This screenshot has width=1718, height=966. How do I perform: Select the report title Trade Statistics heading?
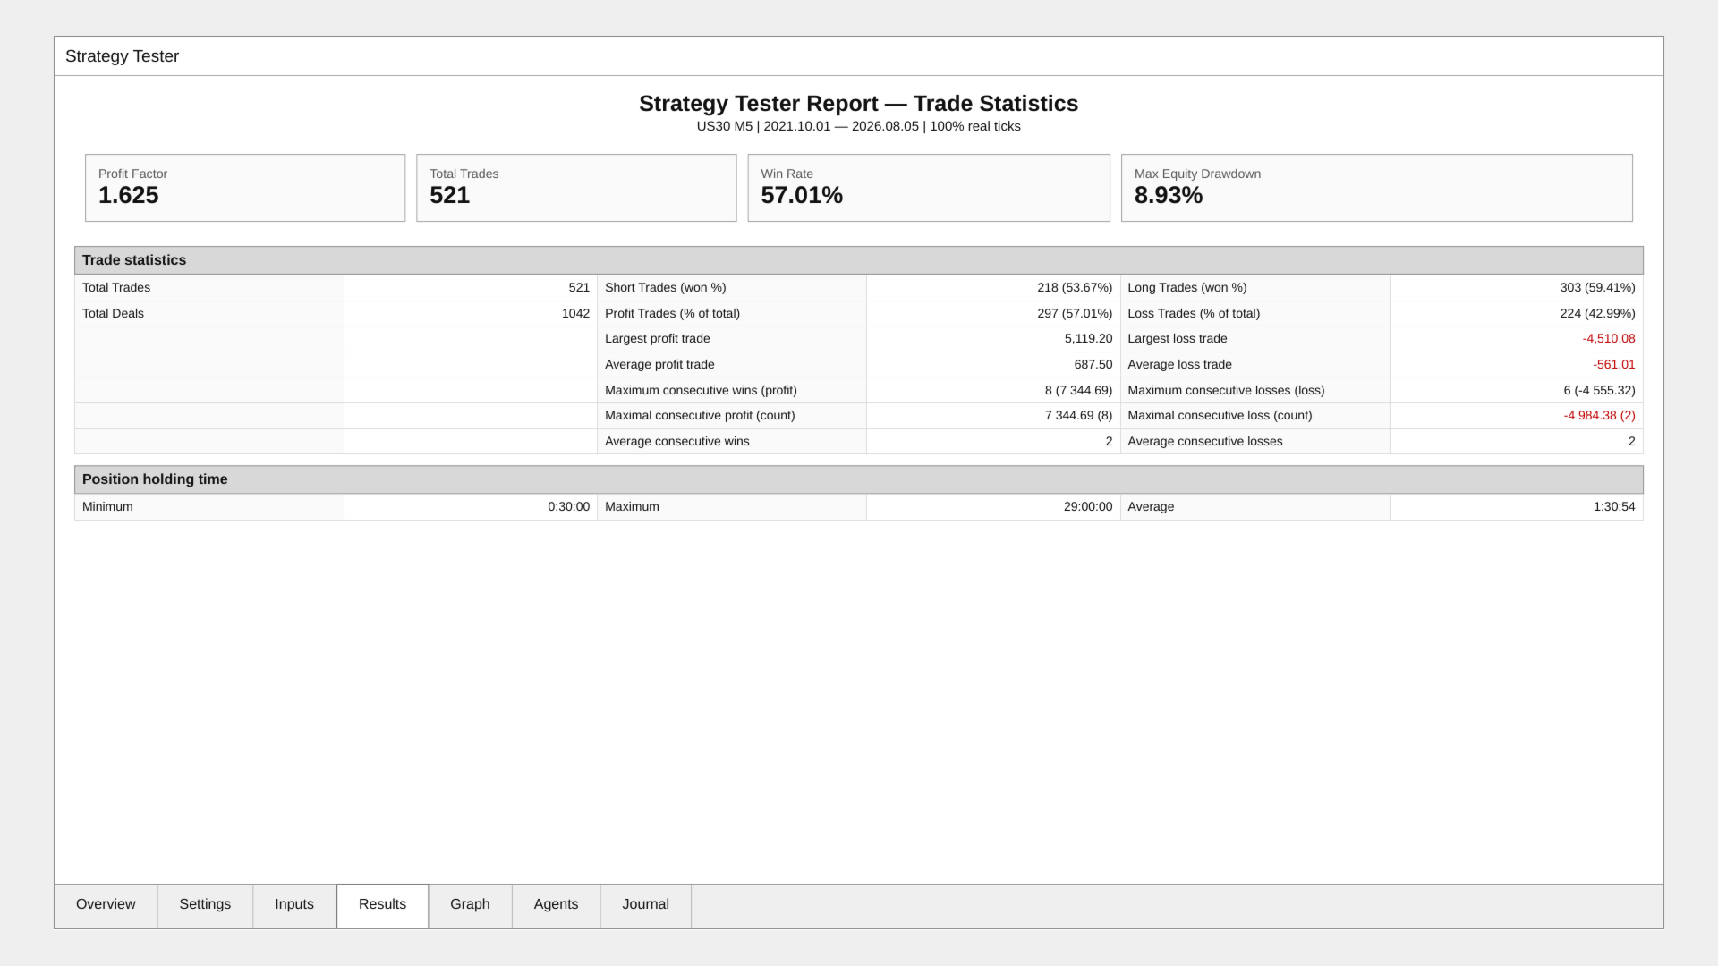859,104
